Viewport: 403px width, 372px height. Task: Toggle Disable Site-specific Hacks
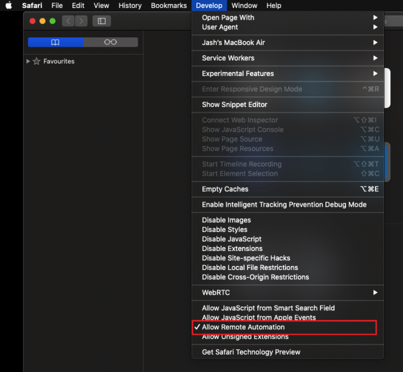pos(288,258)
